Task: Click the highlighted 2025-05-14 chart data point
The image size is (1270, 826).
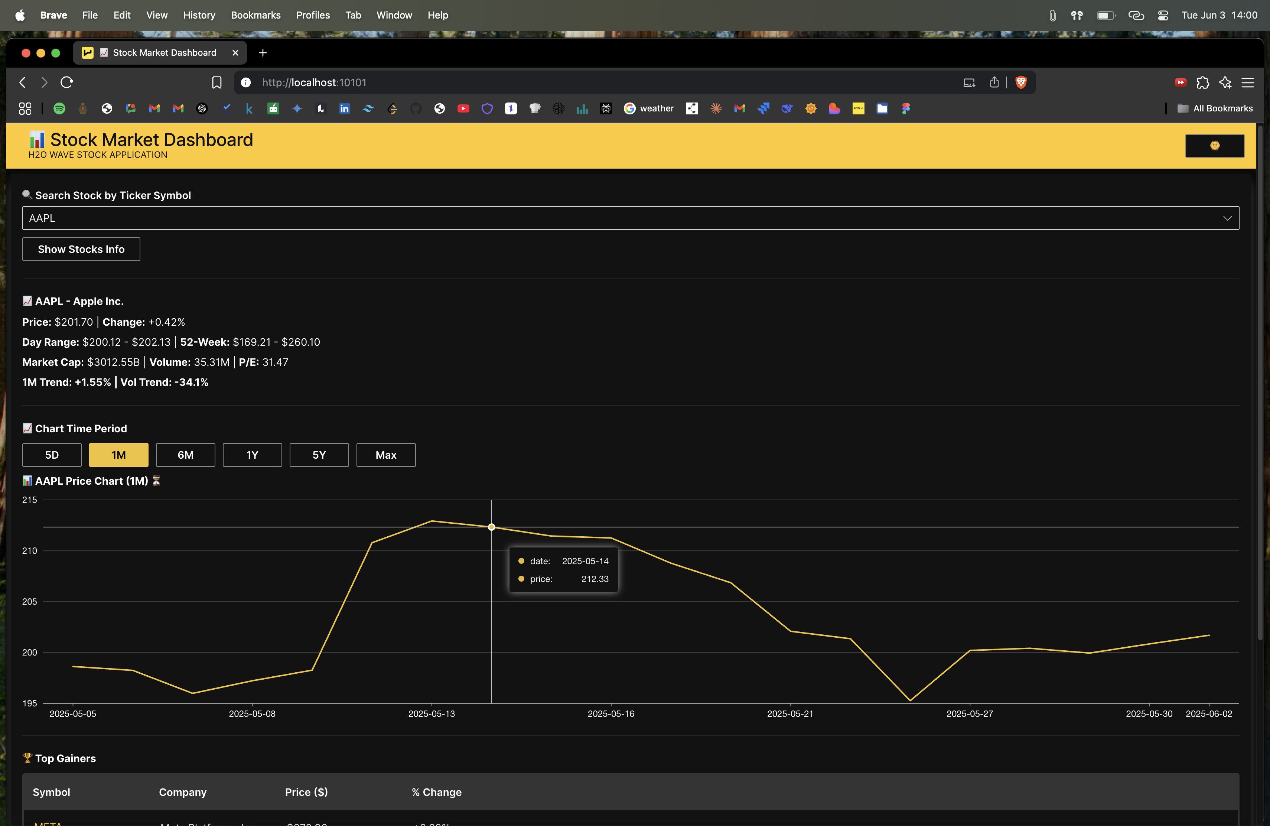Action: (491, 527)
